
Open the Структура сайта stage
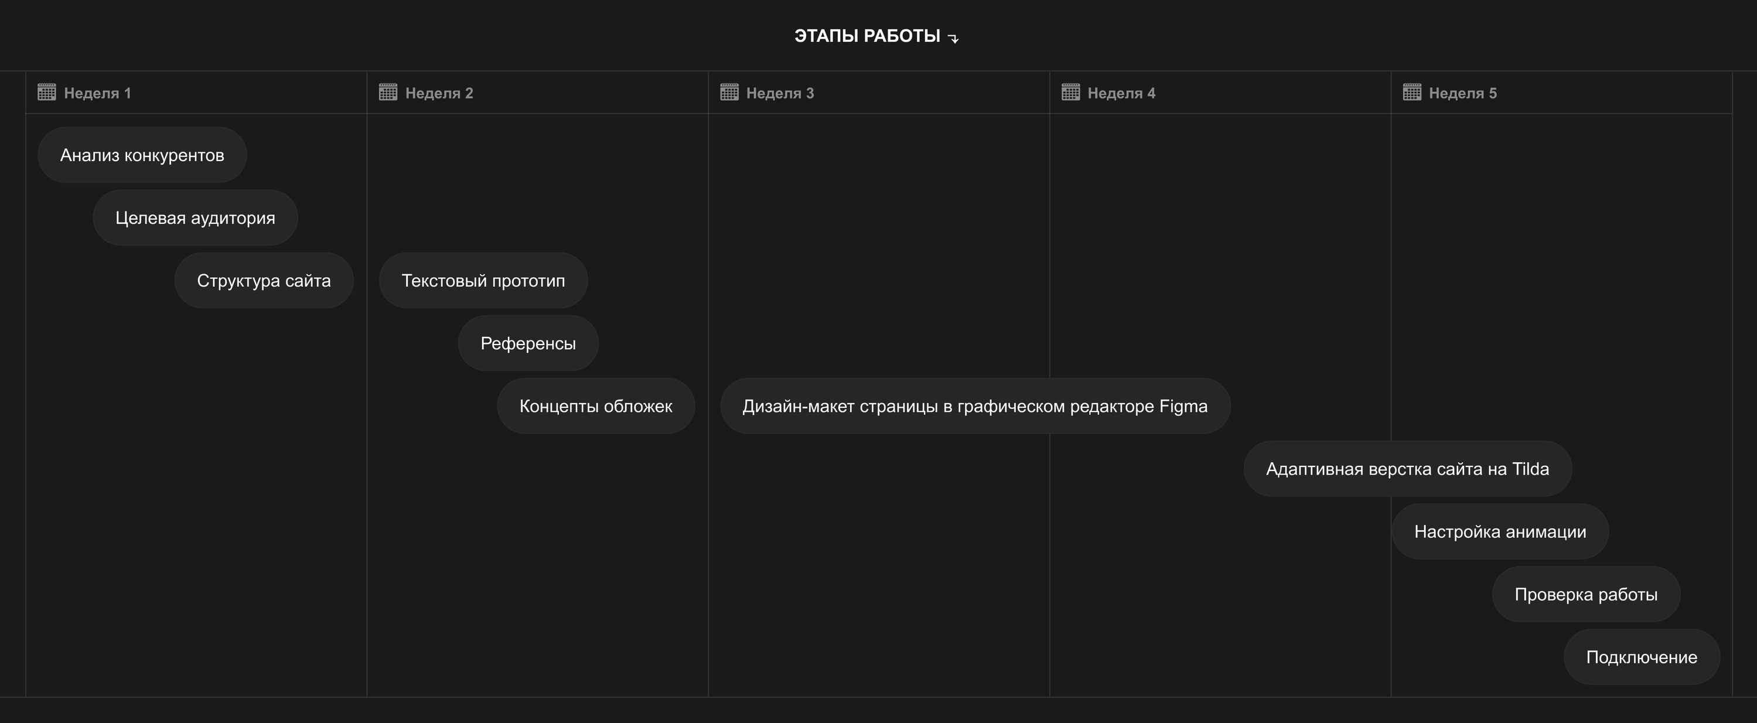point(263,280)
